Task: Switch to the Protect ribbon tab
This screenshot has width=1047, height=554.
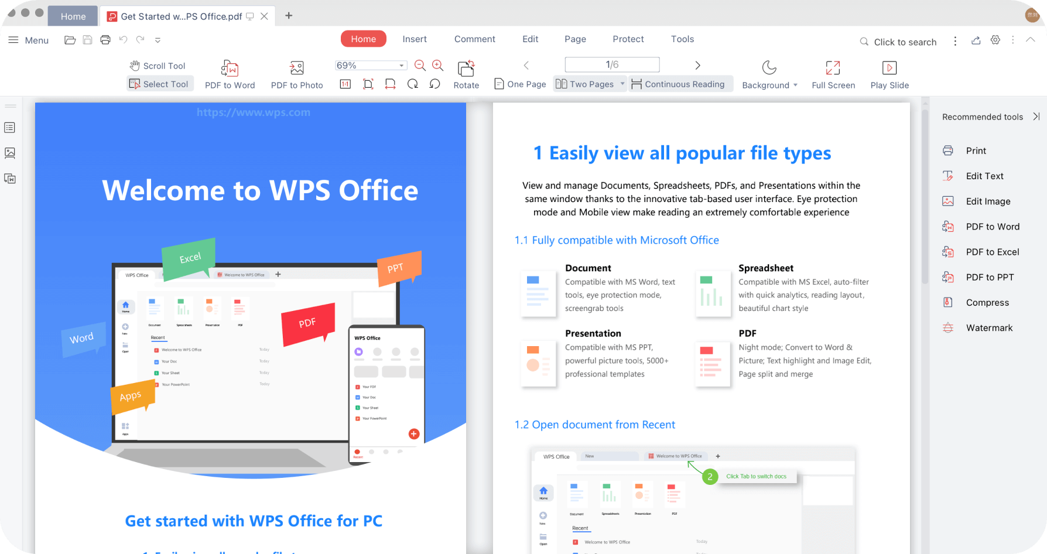Action: pyautogui.click(x=628, y=39)
